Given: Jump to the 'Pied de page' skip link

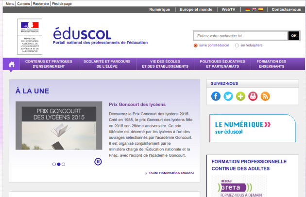Looking at the screenshot, I should click(x=62, y=4).
